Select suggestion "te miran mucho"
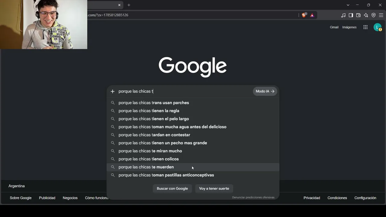Image resolution: width=386 pixels, height=217 pixels. click(x=193, y=151)
